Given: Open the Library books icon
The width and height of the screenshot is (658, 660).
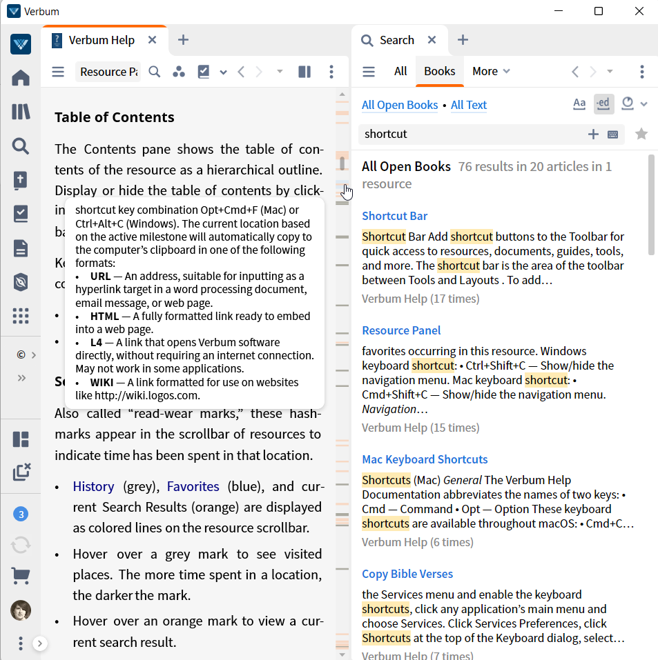Looking at the screenshot, I should pyautogui.click(x=21, y=112).
